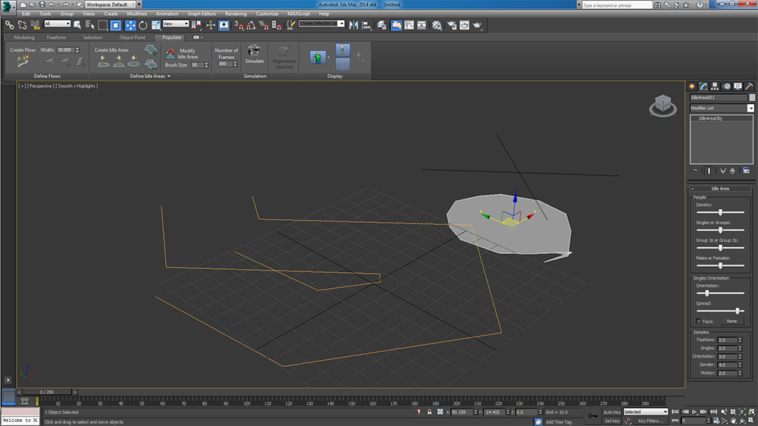Open the Edit menu
758x426 pixels.
coord(26,14)
